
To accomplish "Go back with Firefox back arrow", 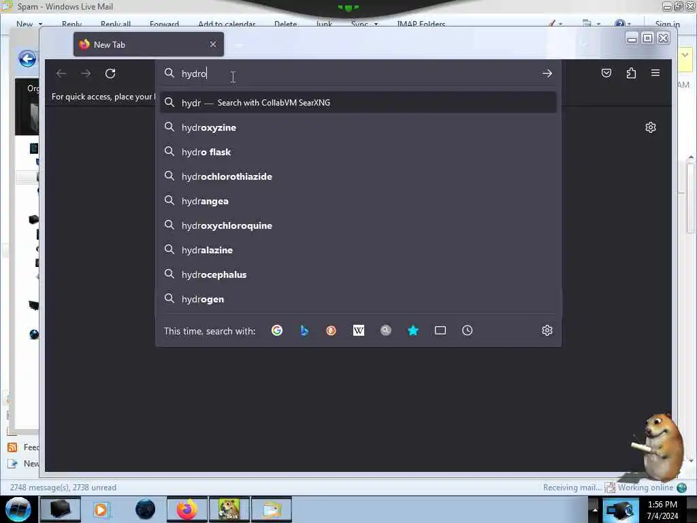I will (61, 74).
